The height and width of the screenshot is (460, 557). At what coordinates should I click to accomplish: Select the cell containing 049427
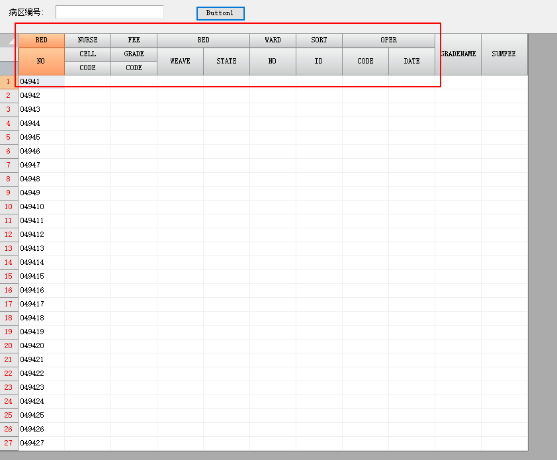(x=41, y=443)
